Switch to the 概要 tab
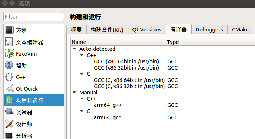This screenshot has height=139, width=255. pos(76,30)
